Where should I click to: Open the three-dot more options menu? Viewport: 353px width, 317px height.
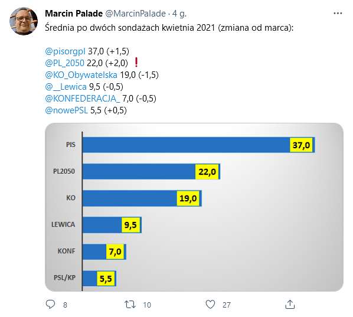point(338,14)
